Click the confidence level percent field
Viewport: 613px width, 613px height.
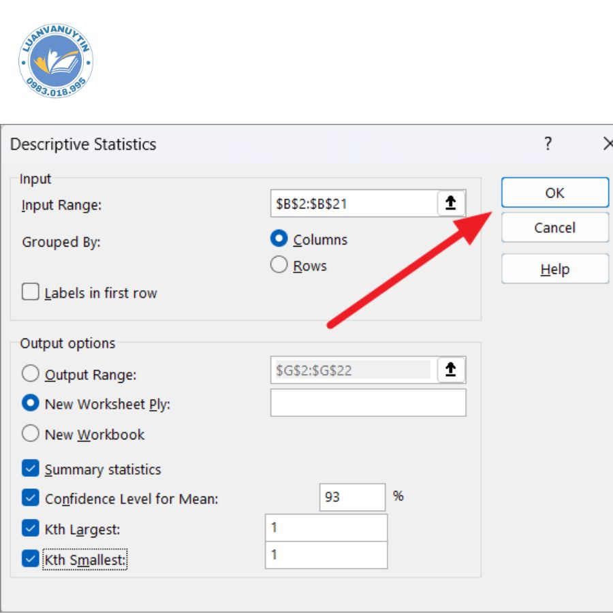click(352, 497)
